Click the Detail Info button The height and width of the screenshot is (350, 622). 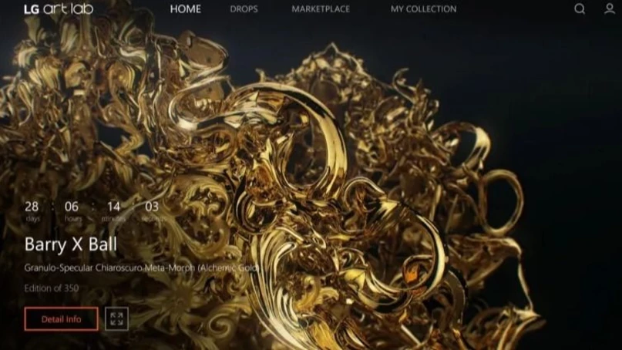[62, 318]
